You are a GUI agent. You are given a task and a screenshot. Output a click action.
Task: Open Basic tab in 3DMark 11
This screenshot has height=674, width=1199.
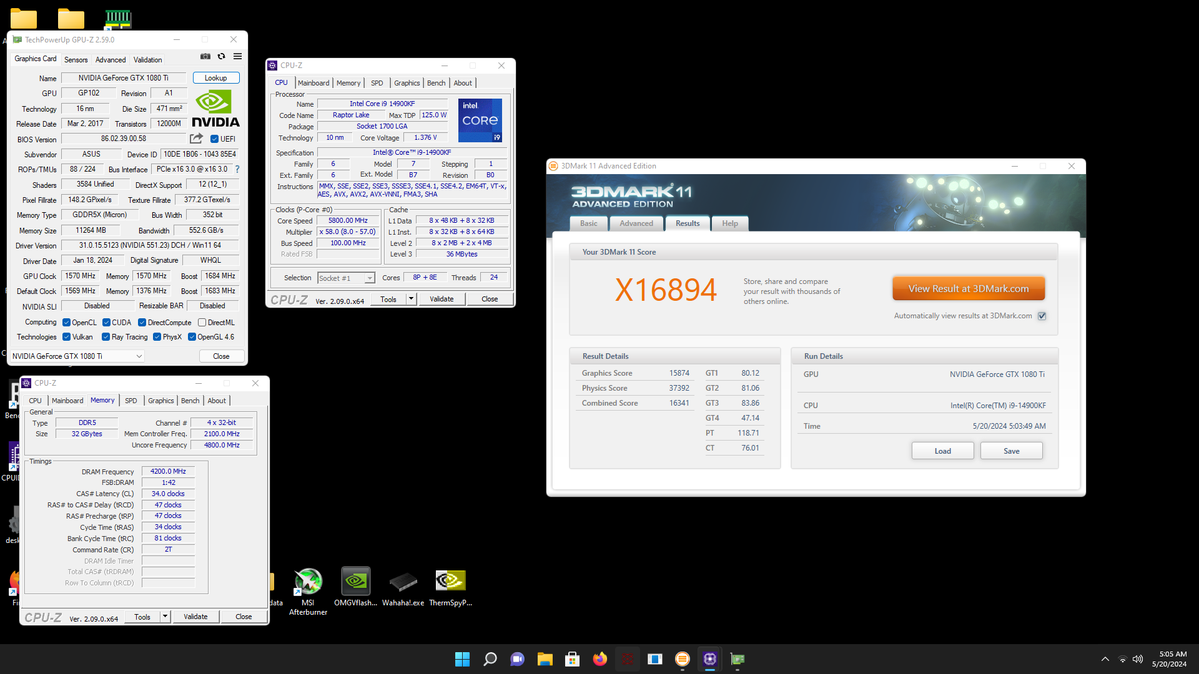[588, 223]
